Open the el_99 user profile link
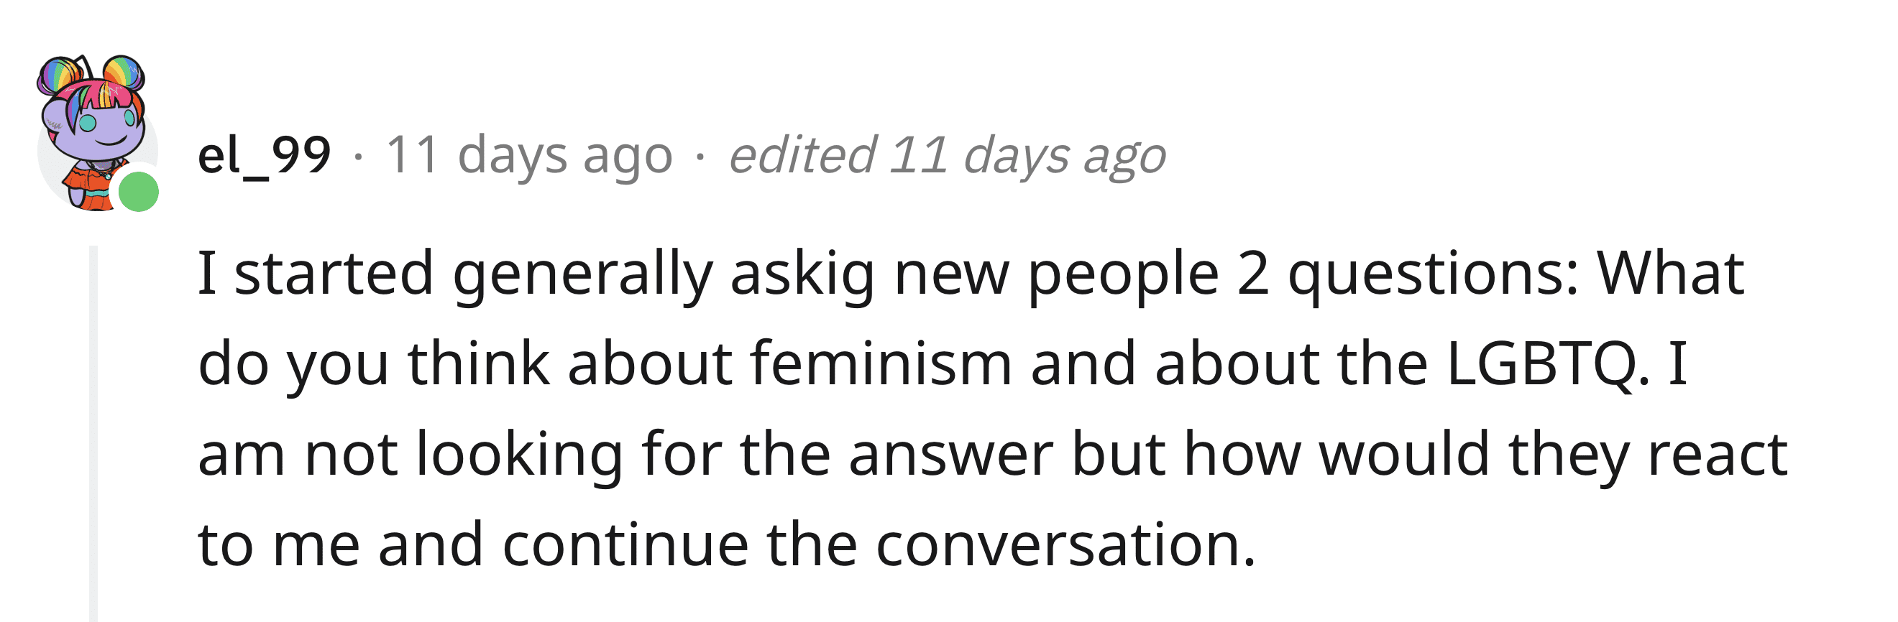The width and height of the screenshot is (1898, 622). click(x=265, y=155)
